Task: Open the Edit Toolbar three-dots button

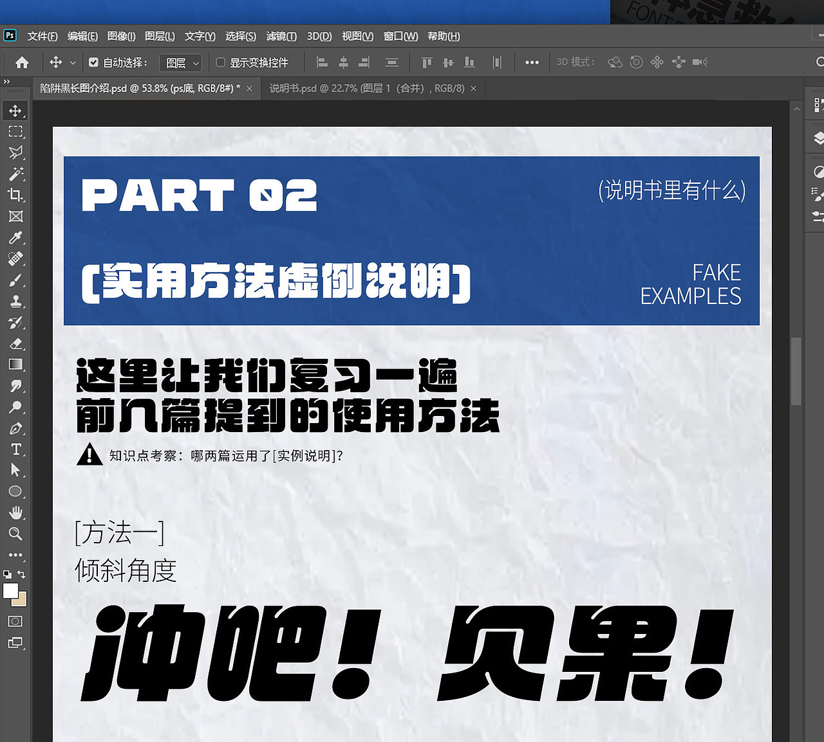Action: pos(15,554)
